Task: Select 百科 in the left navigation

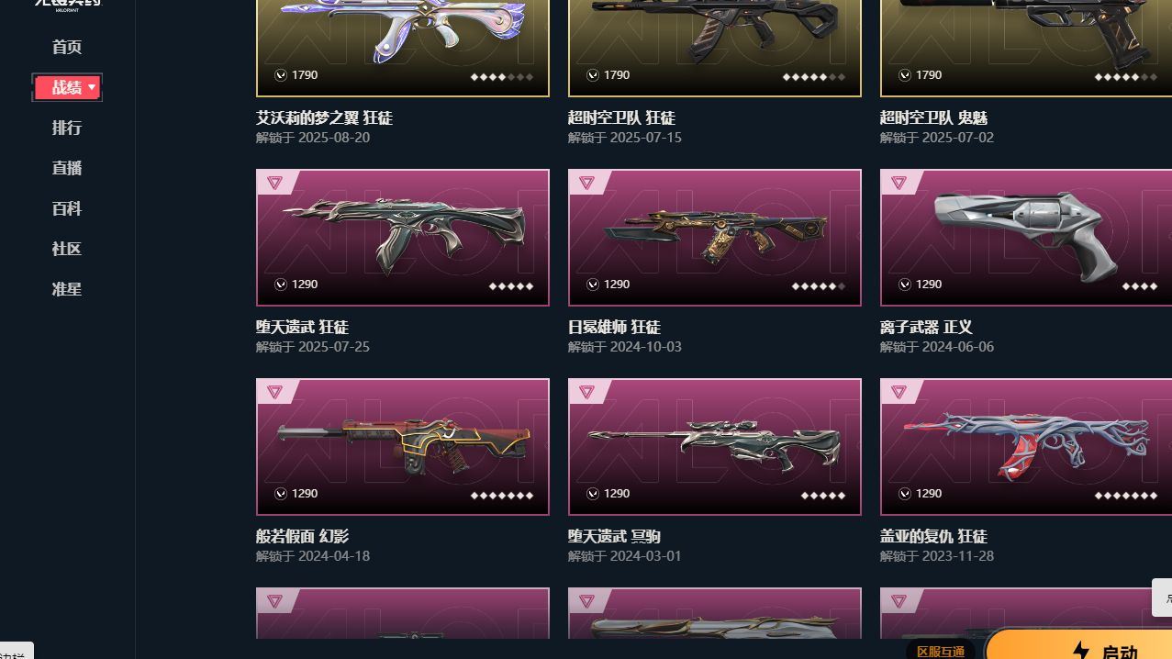Action: click(x=67, y=208)
